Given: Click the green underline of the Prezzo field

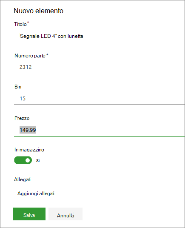Looking at the screenshot, I should [x=99, y=137].
